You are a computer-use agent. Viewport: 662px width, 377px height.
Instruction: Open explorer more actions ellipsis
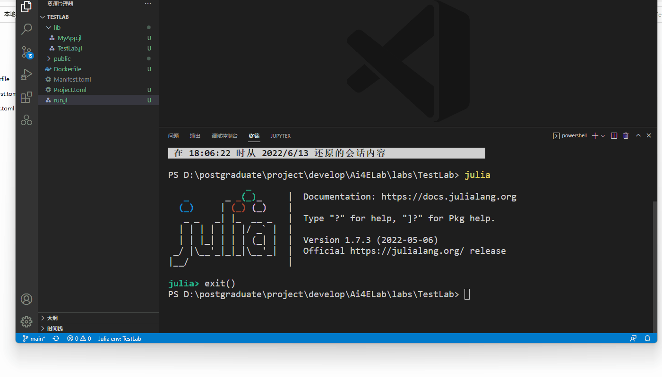point(148,4)
